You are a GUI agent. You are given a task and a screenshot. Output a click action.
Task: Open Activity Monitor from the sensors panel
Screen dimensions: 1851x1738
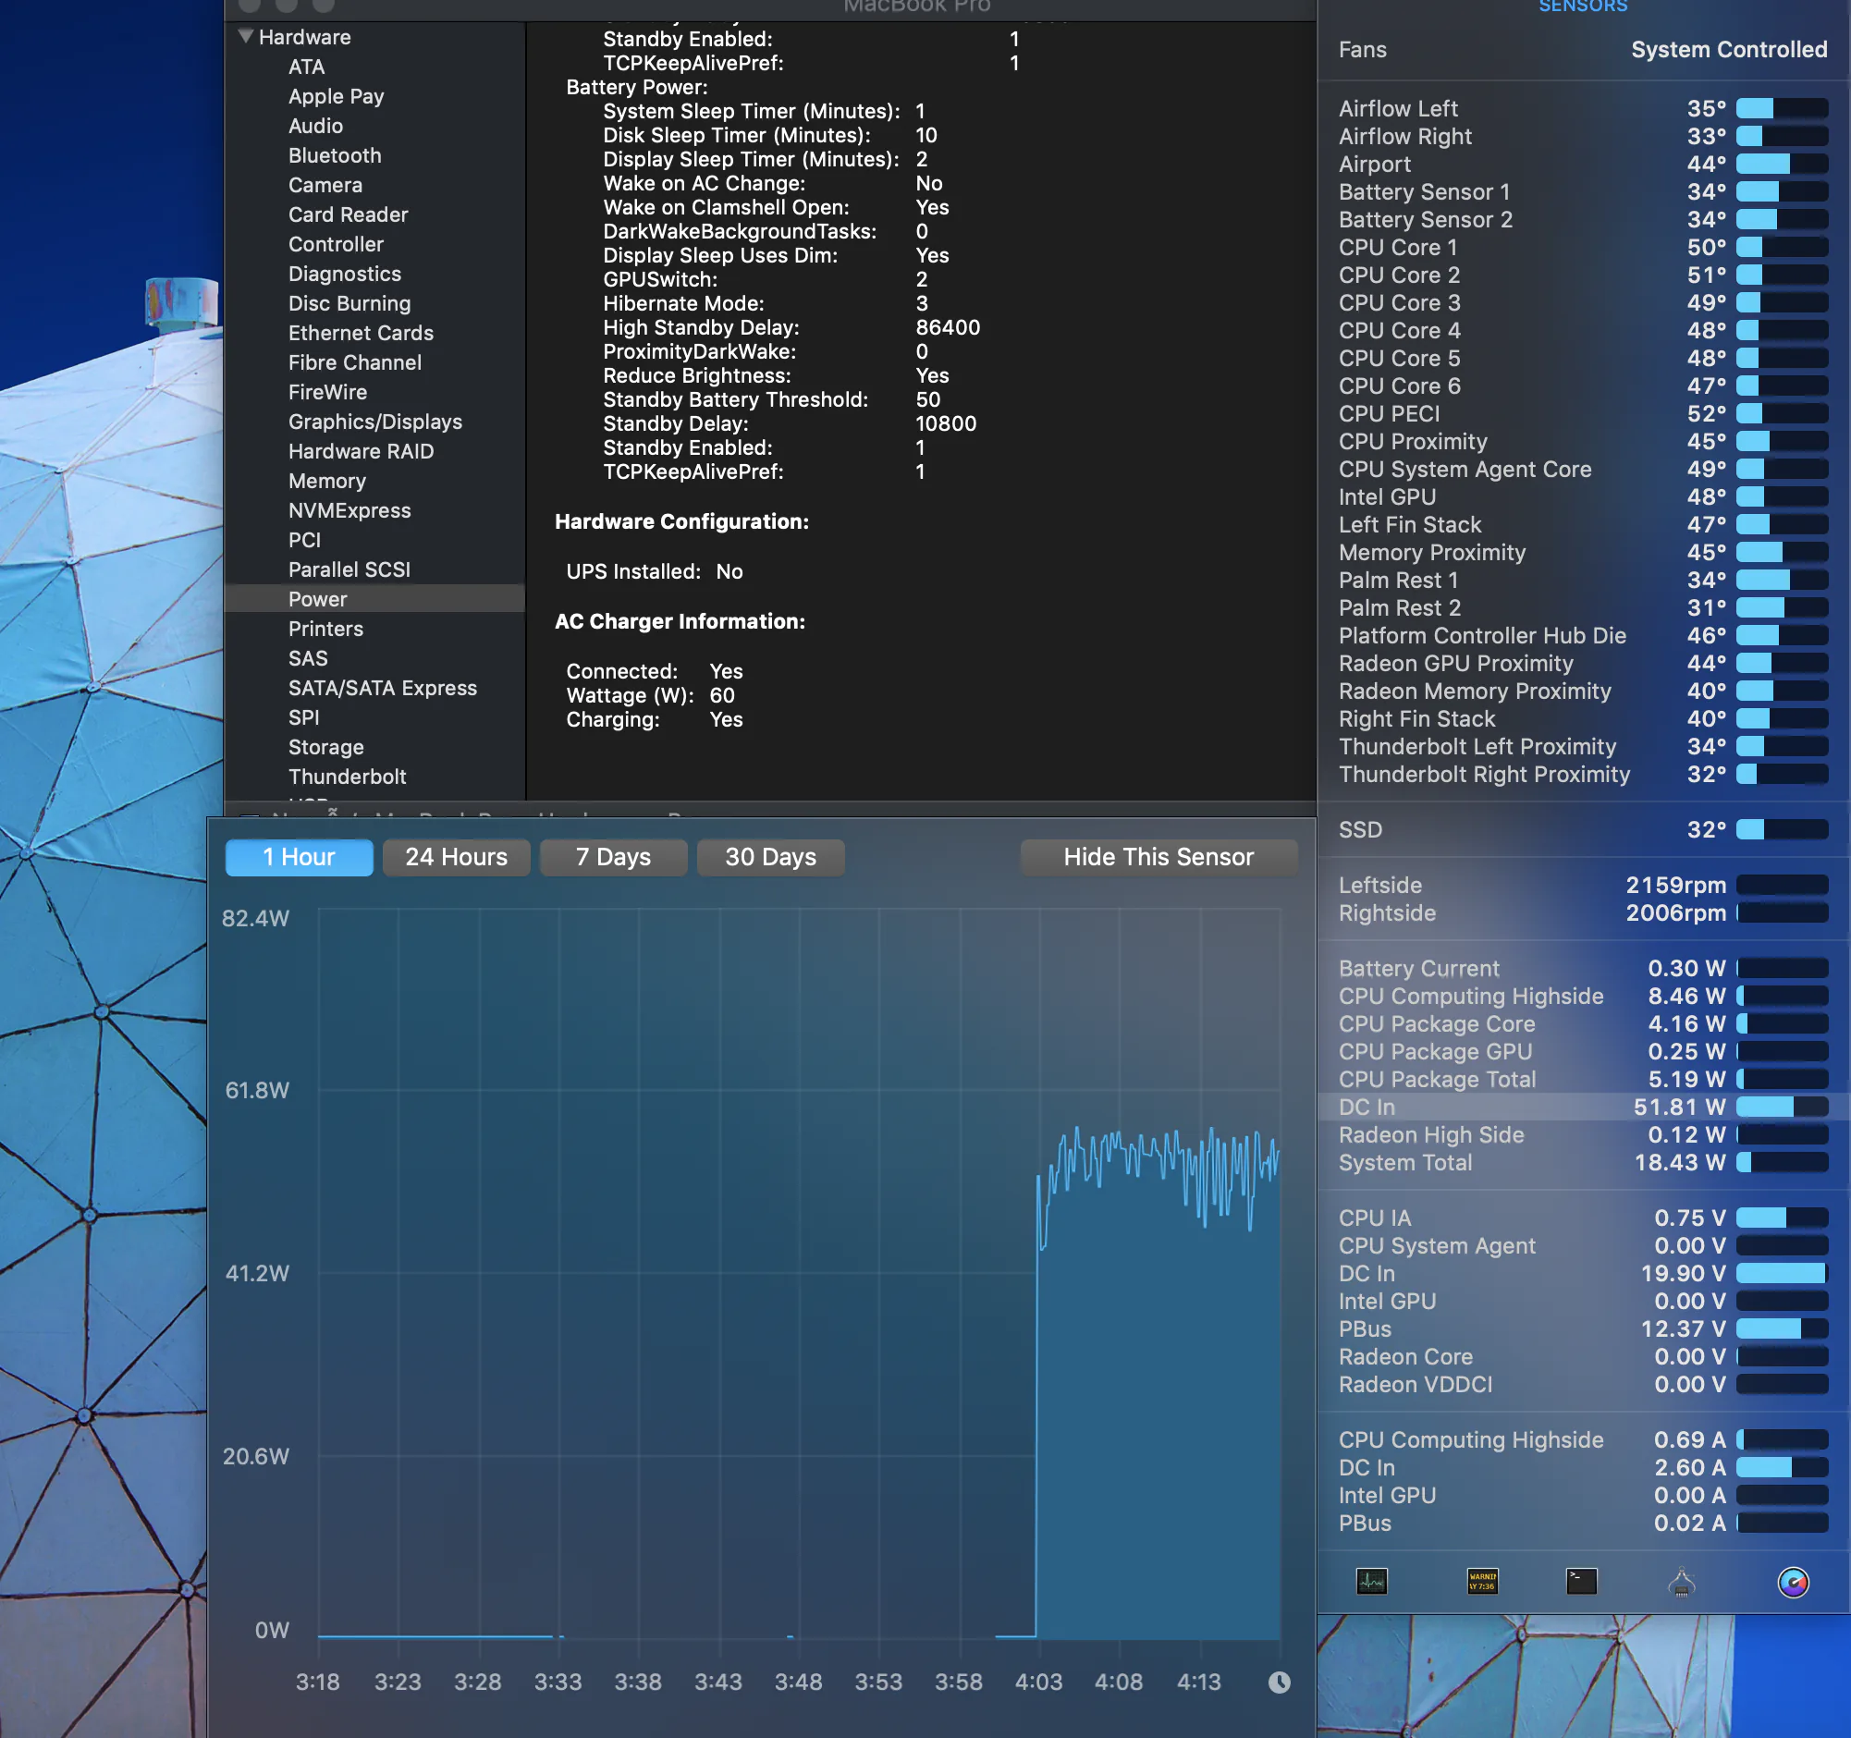(1371, 1581)
